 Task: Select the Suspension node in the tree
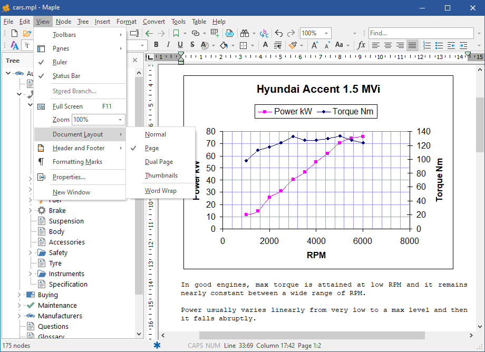tap(66, 221)
